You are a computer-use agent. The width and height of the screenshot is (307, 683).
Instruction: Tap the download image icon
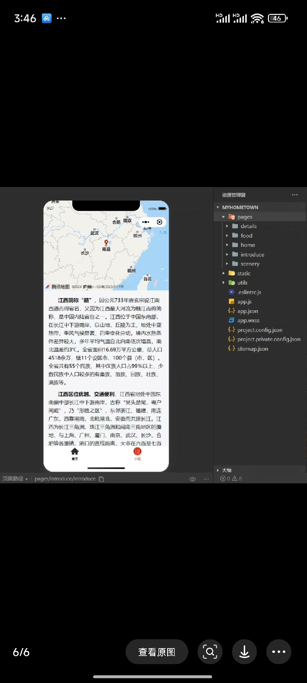click(x=244, y=652)
